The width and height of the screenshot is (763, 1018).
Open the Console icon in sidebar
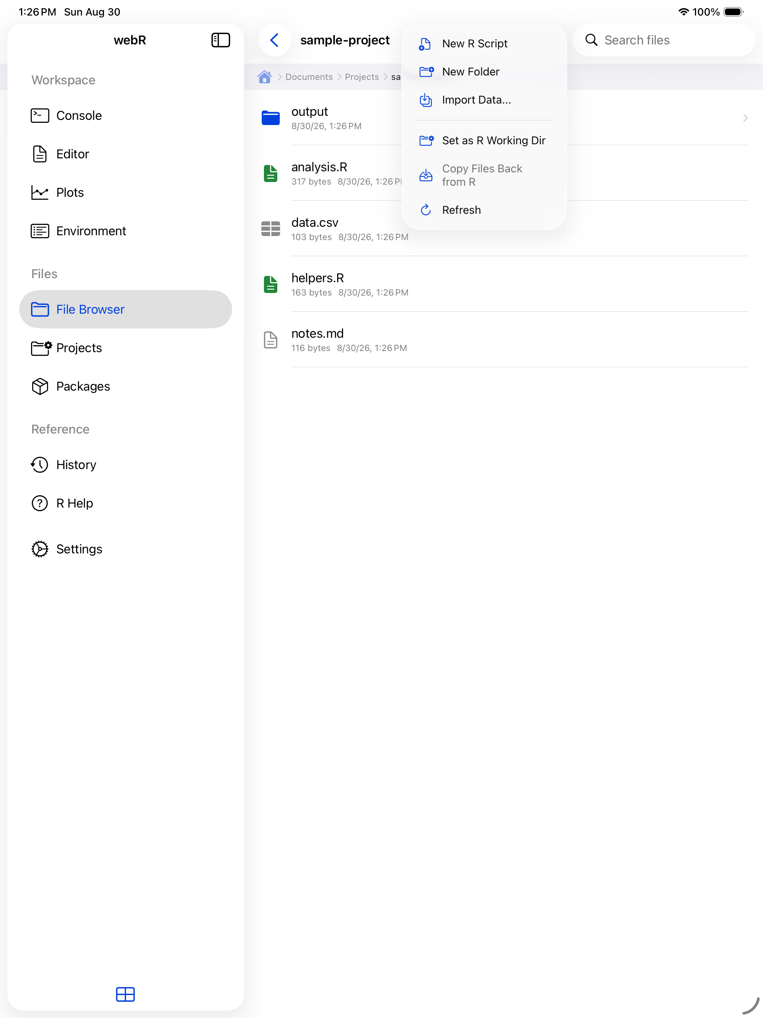click(40, 115)
